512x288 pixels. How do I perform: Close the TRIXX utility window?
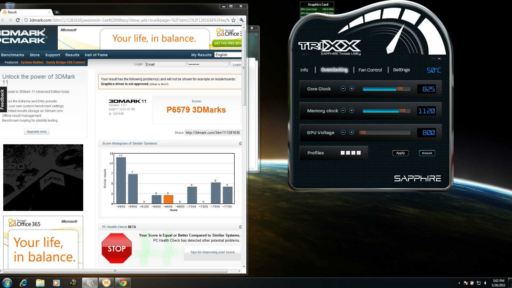[439, 59]
